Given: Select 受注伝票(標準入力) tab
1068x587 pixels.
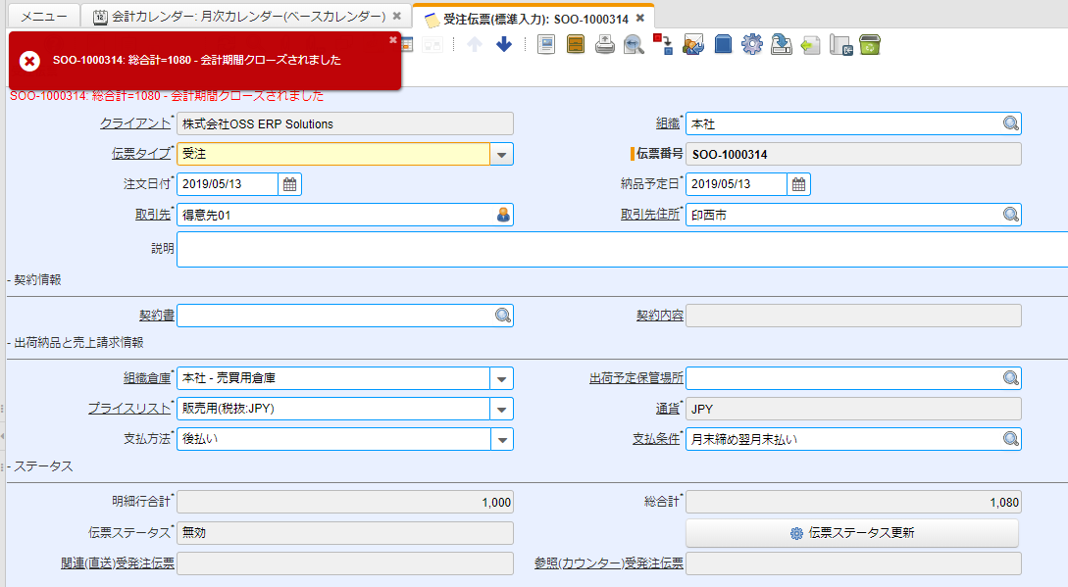Looking at the screenshot, I should [x=534, y=19].
